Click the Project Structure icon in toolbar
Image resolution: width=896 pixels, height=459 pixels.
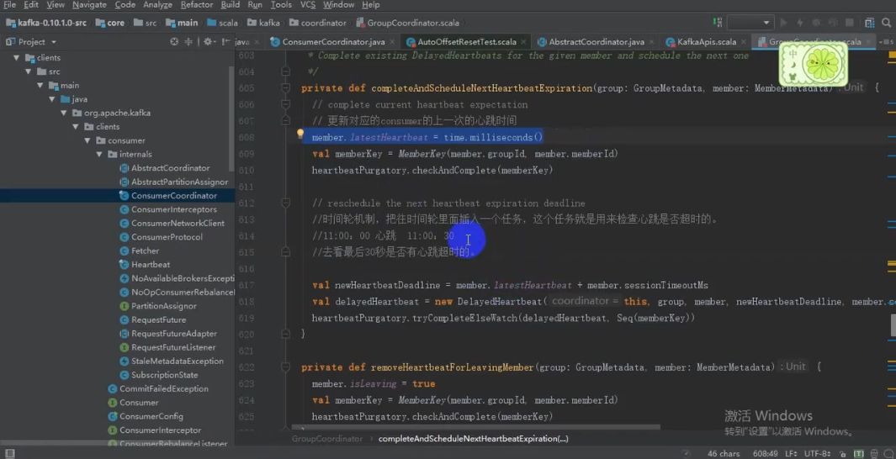[869, 23]
